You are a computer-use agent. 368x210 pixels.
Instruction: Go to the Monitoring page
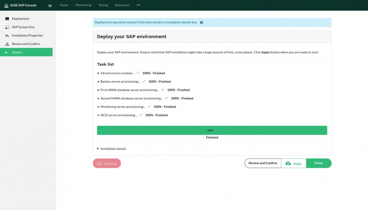[83, 5]
